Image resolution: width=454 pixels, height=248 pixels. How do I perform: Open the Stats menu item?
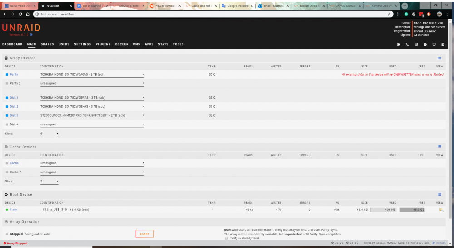pyautogui.click(x=163, y=44)
